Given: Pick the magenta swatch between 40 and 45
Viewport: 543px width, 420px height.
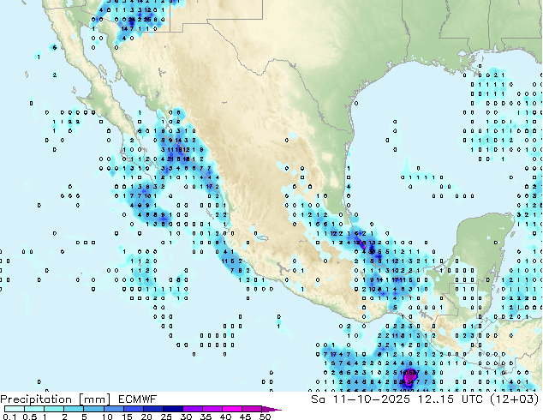Looking at the screenshot, I should point(232,409).
